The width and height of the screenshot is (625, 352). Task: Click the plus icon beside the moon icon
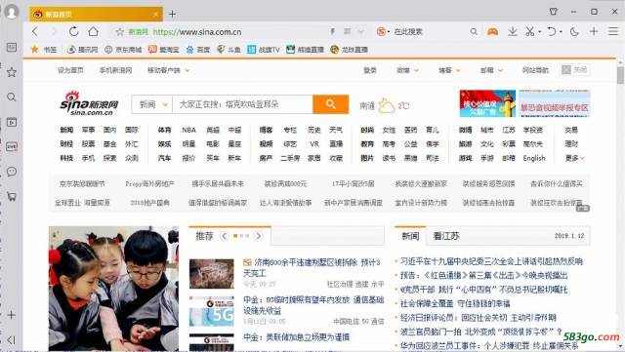click(594, 31)
